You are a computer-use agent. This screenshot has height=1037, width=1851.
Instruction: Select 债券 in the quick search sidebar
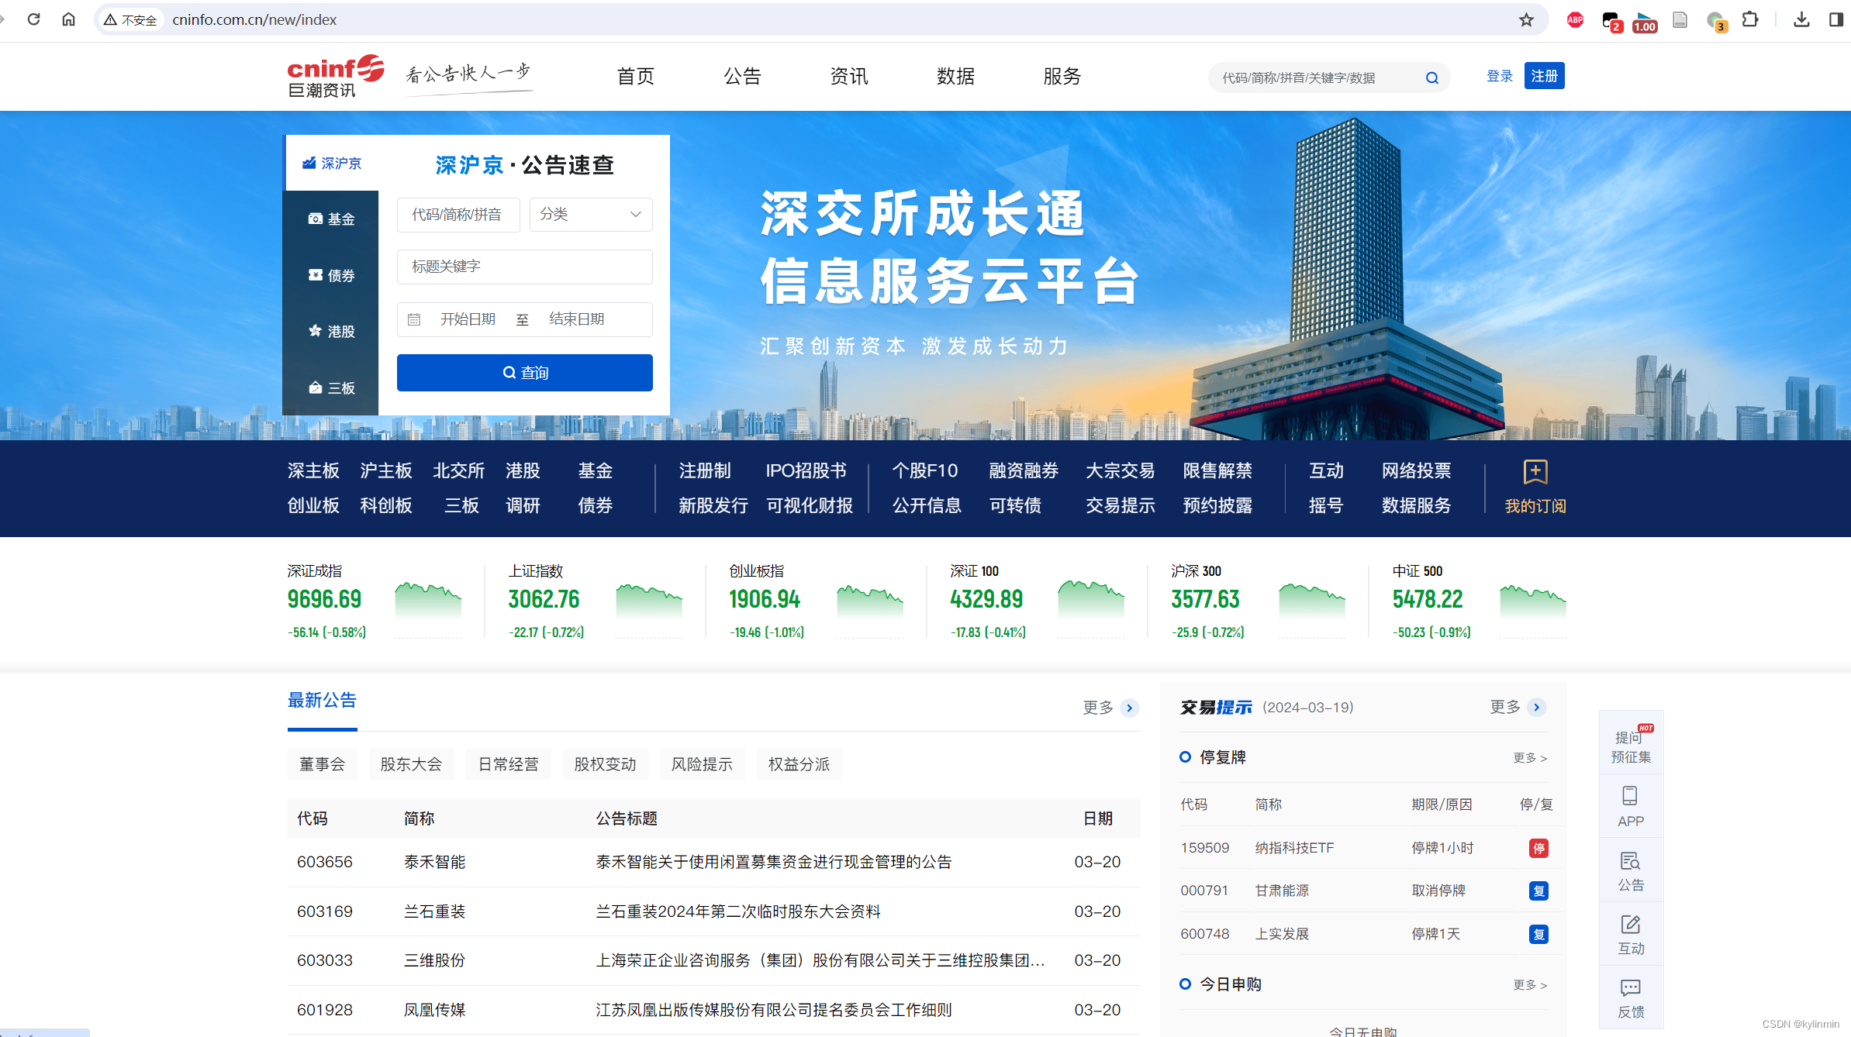331,275
